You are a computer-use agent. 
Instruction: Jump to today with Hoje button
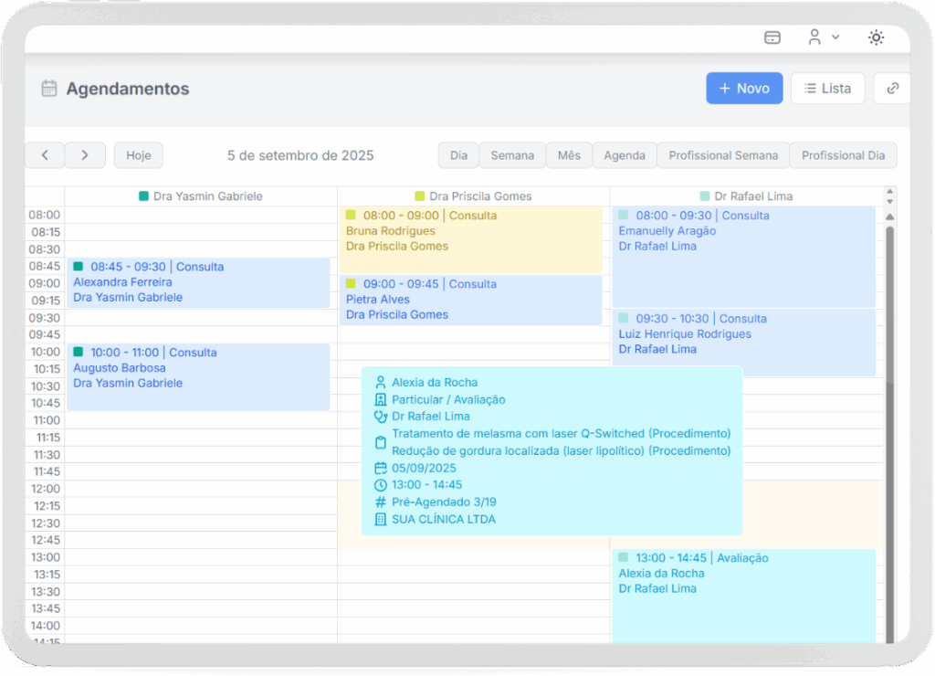tap(139, 155)
